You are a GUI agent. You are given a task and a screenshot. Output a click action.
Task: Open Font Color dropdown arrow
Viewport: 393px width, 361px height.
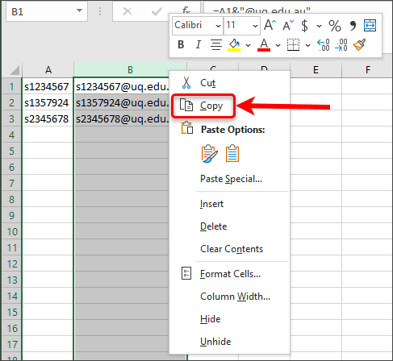(x=278, y=45)
